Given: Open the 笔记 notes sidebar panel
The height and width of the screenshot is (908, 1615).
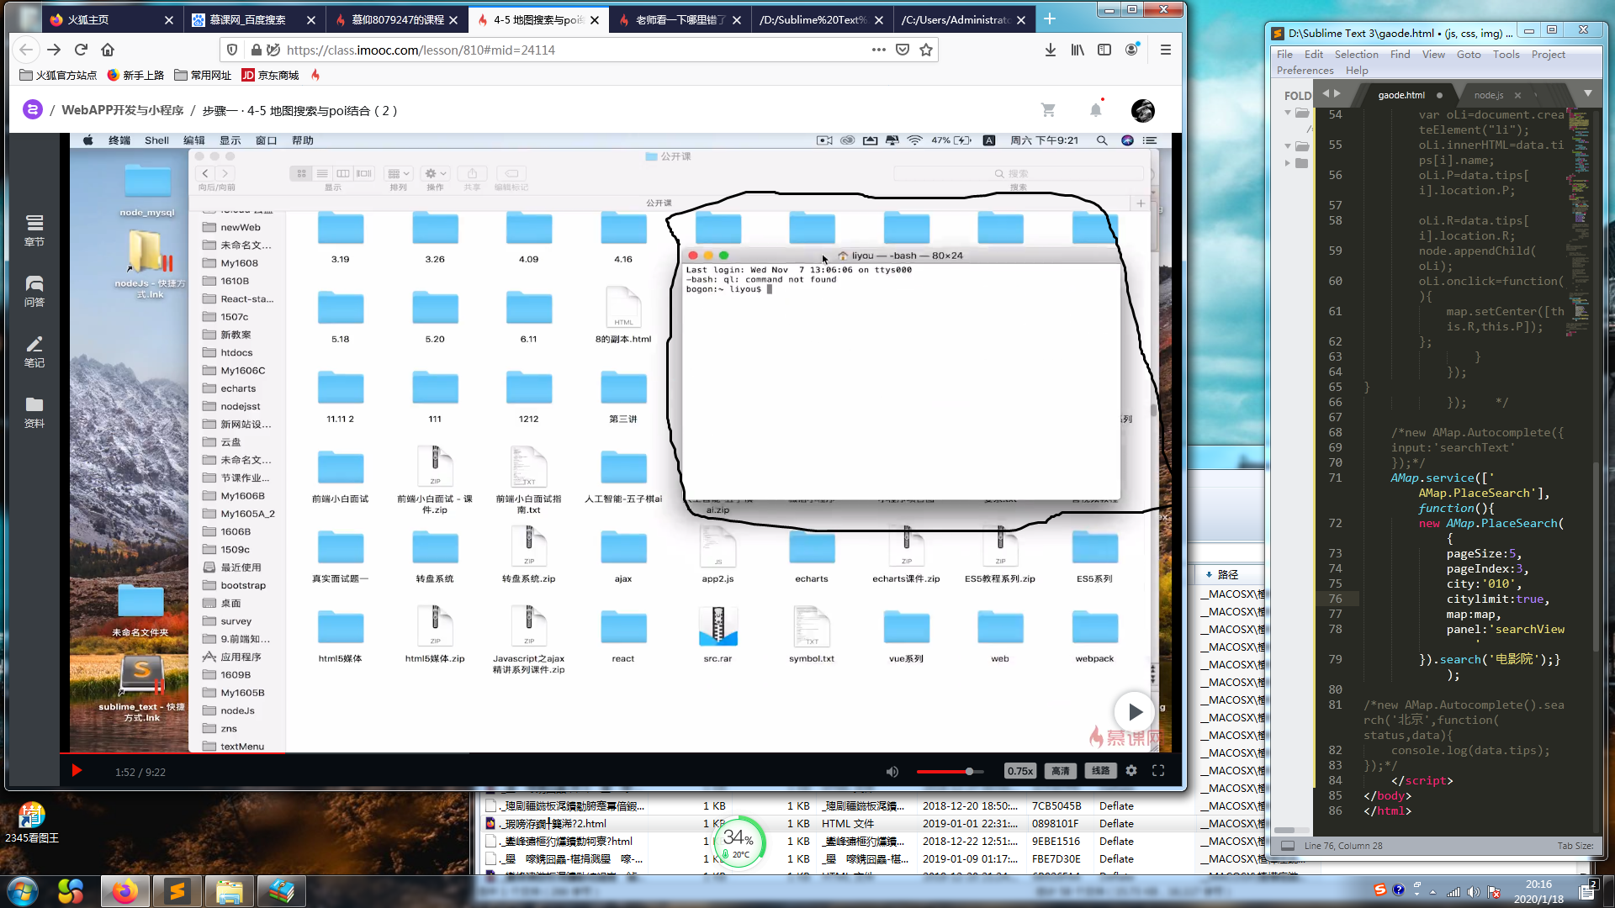Looking at the screenshot, I should click(x=34, y=351).
